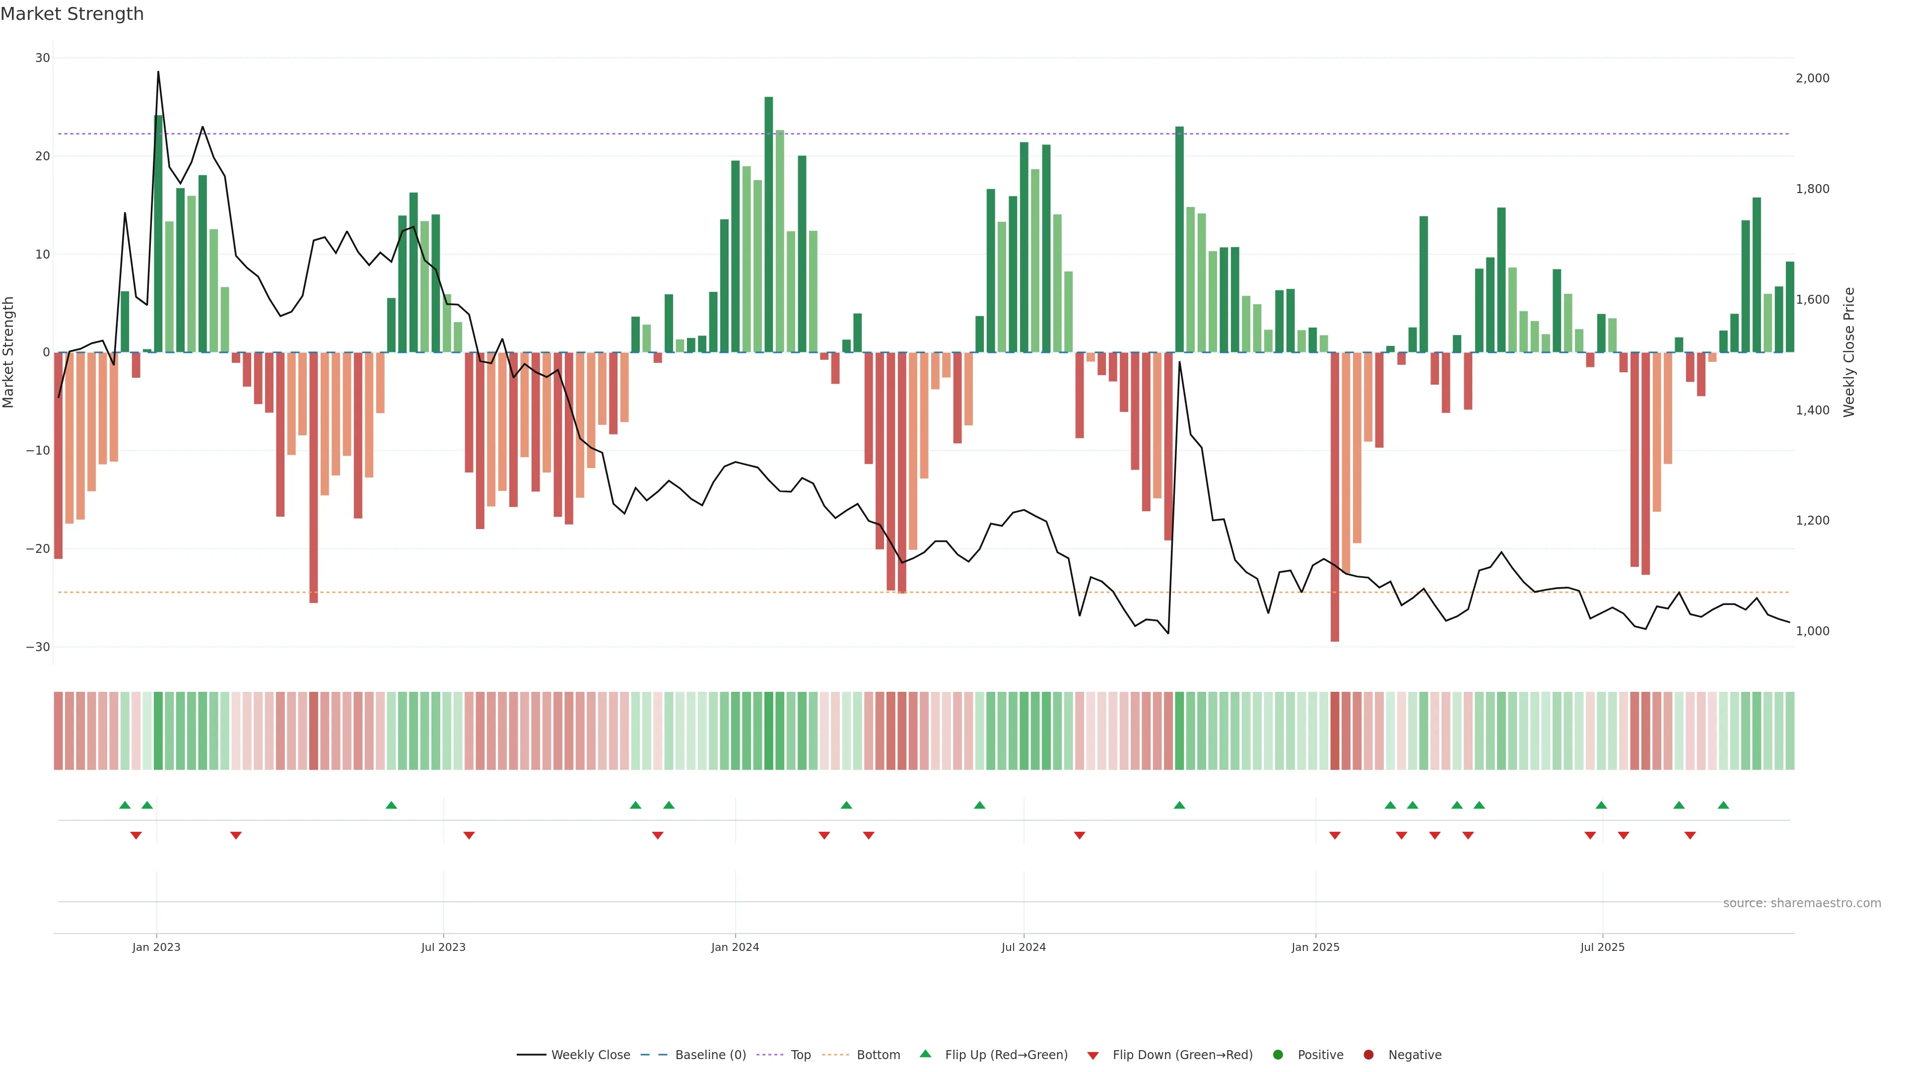The height and width of the screenshot is (1072, 1906).
Task: Click the Market Strength chart title
Action: (x=72, y=14)
